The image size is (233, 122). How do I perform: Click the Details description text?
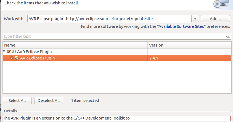[x=66, y=118]
